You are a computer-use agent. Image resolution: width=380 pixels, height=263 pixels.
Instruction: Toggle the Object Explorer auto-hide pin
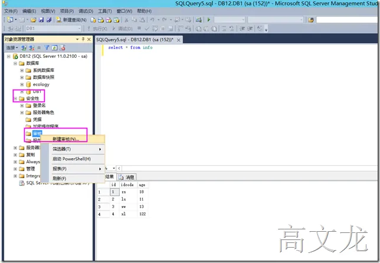pyautogui.click(x=83, y=39)
